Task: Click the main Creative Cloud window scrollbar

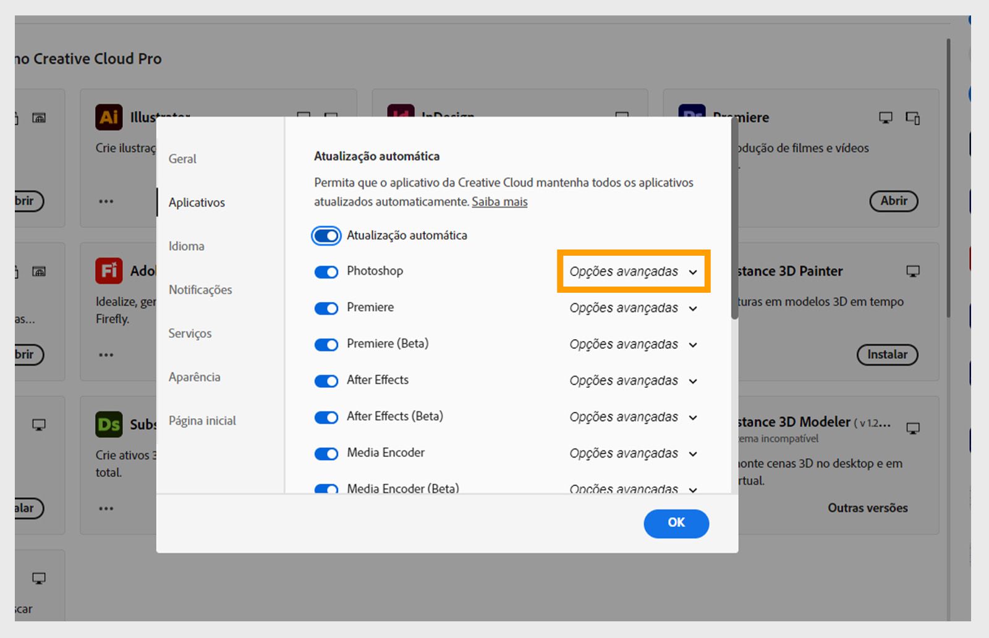Action: click(x=948, y=178)
